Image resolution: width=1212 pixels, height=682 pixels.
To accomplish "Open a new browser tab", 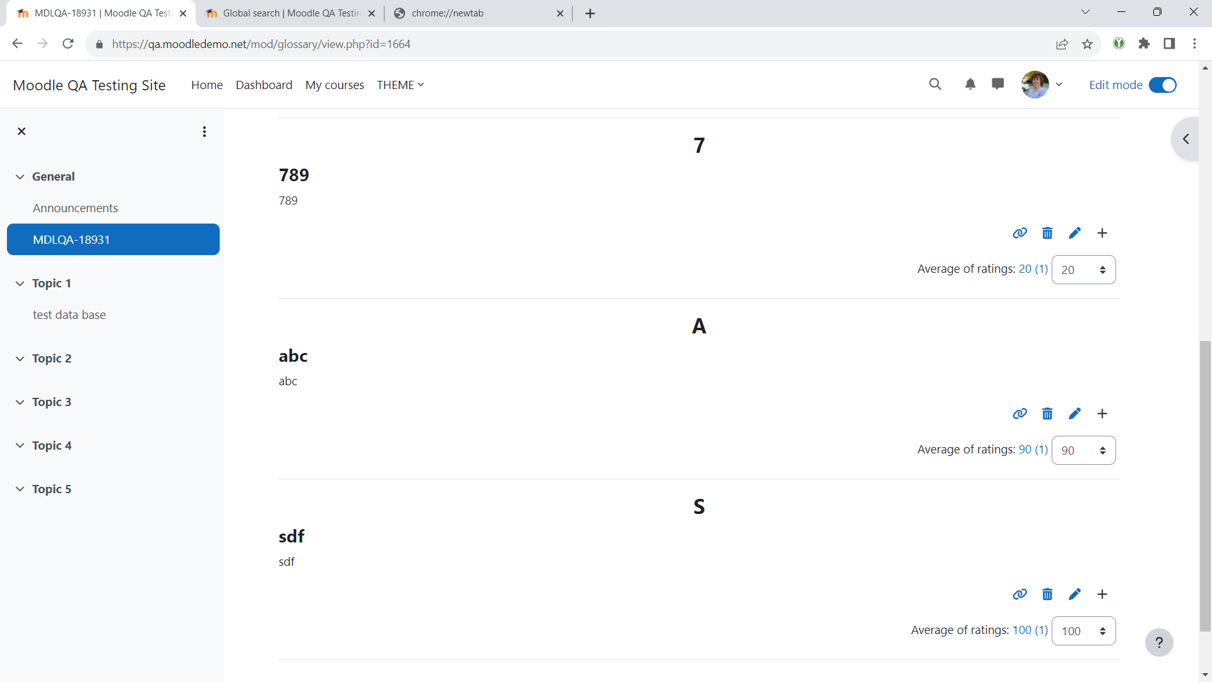I will point(590,13).
